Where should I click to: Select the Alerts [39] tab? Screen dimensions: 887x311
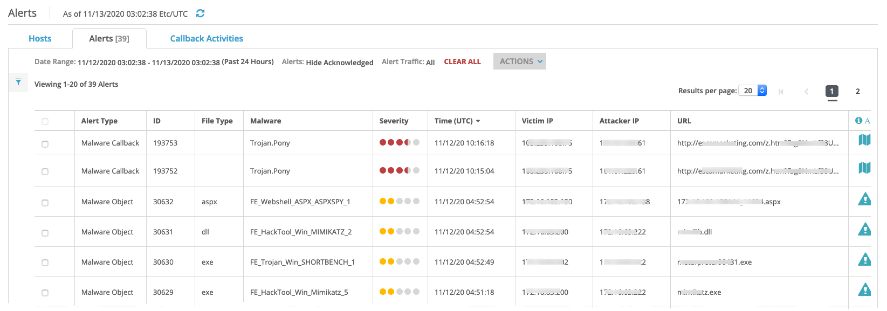[109, 38]
